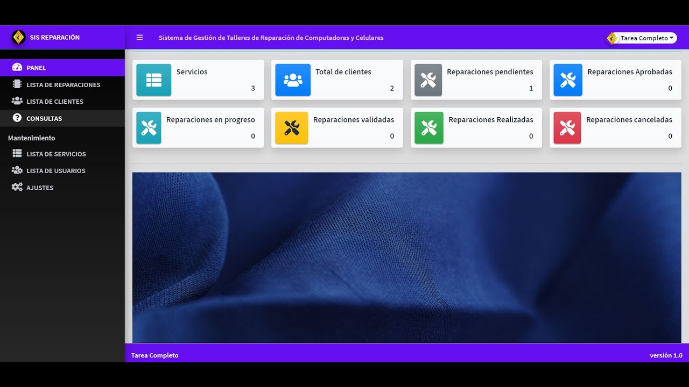Click Tarea Completo footer link
The image size is (689, 387).
tap(154, 355)
